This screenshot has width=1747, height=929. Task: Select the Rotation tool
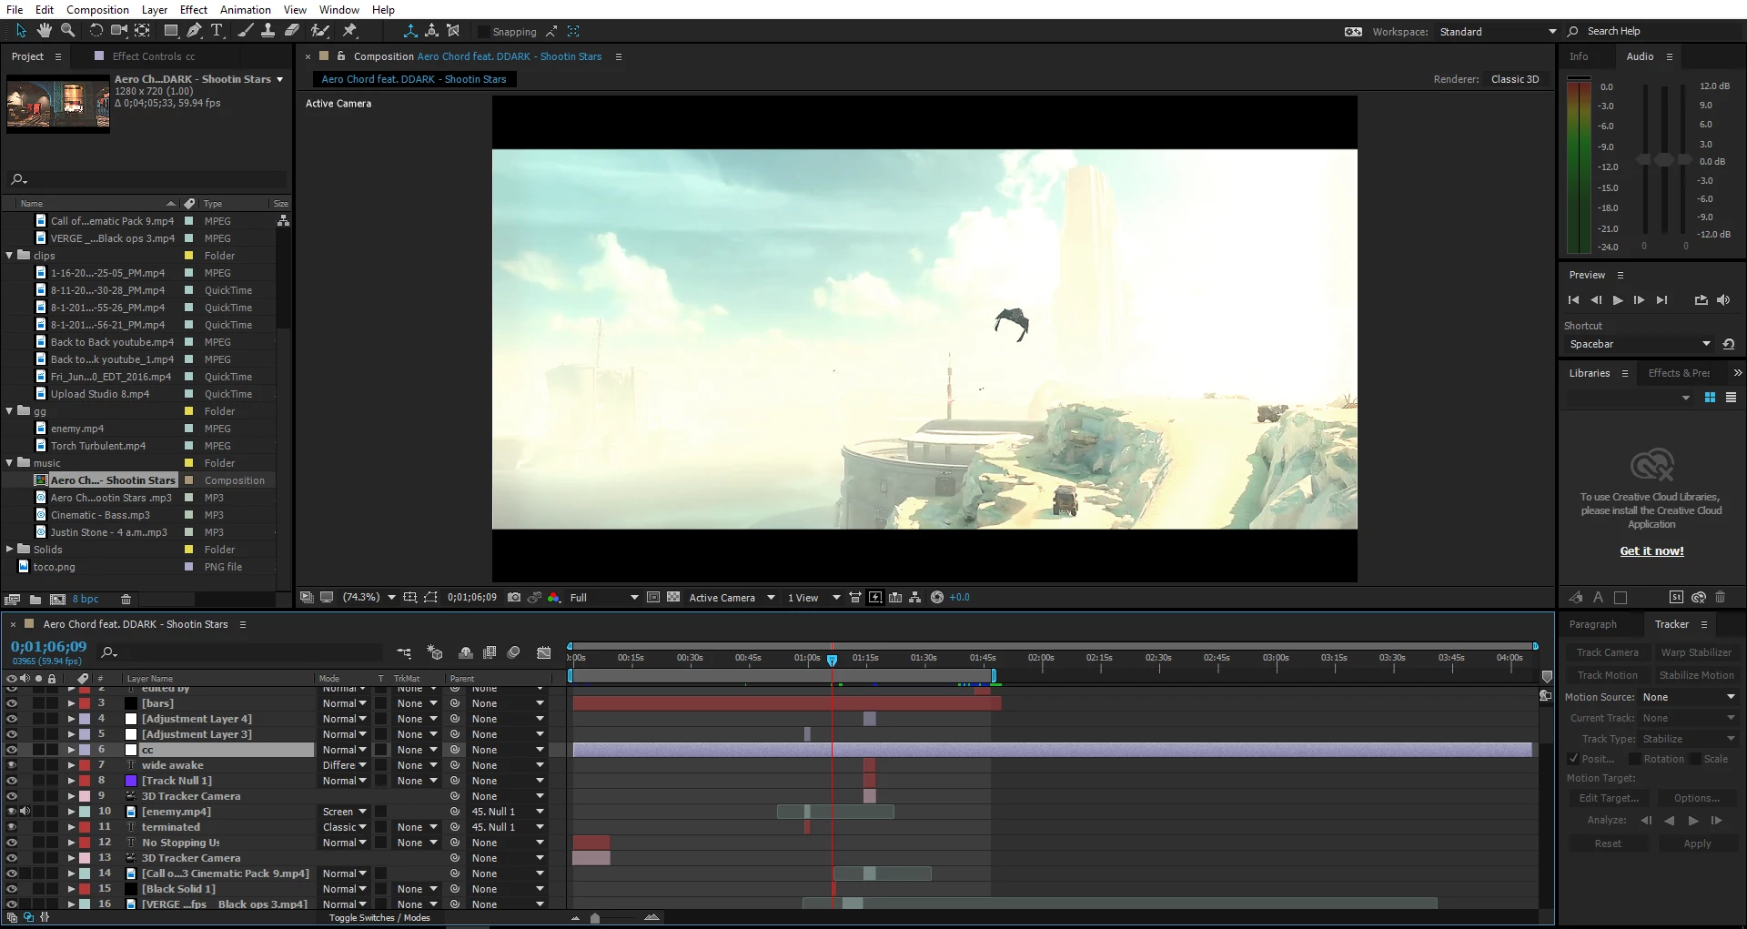click(x=96, y=31)
